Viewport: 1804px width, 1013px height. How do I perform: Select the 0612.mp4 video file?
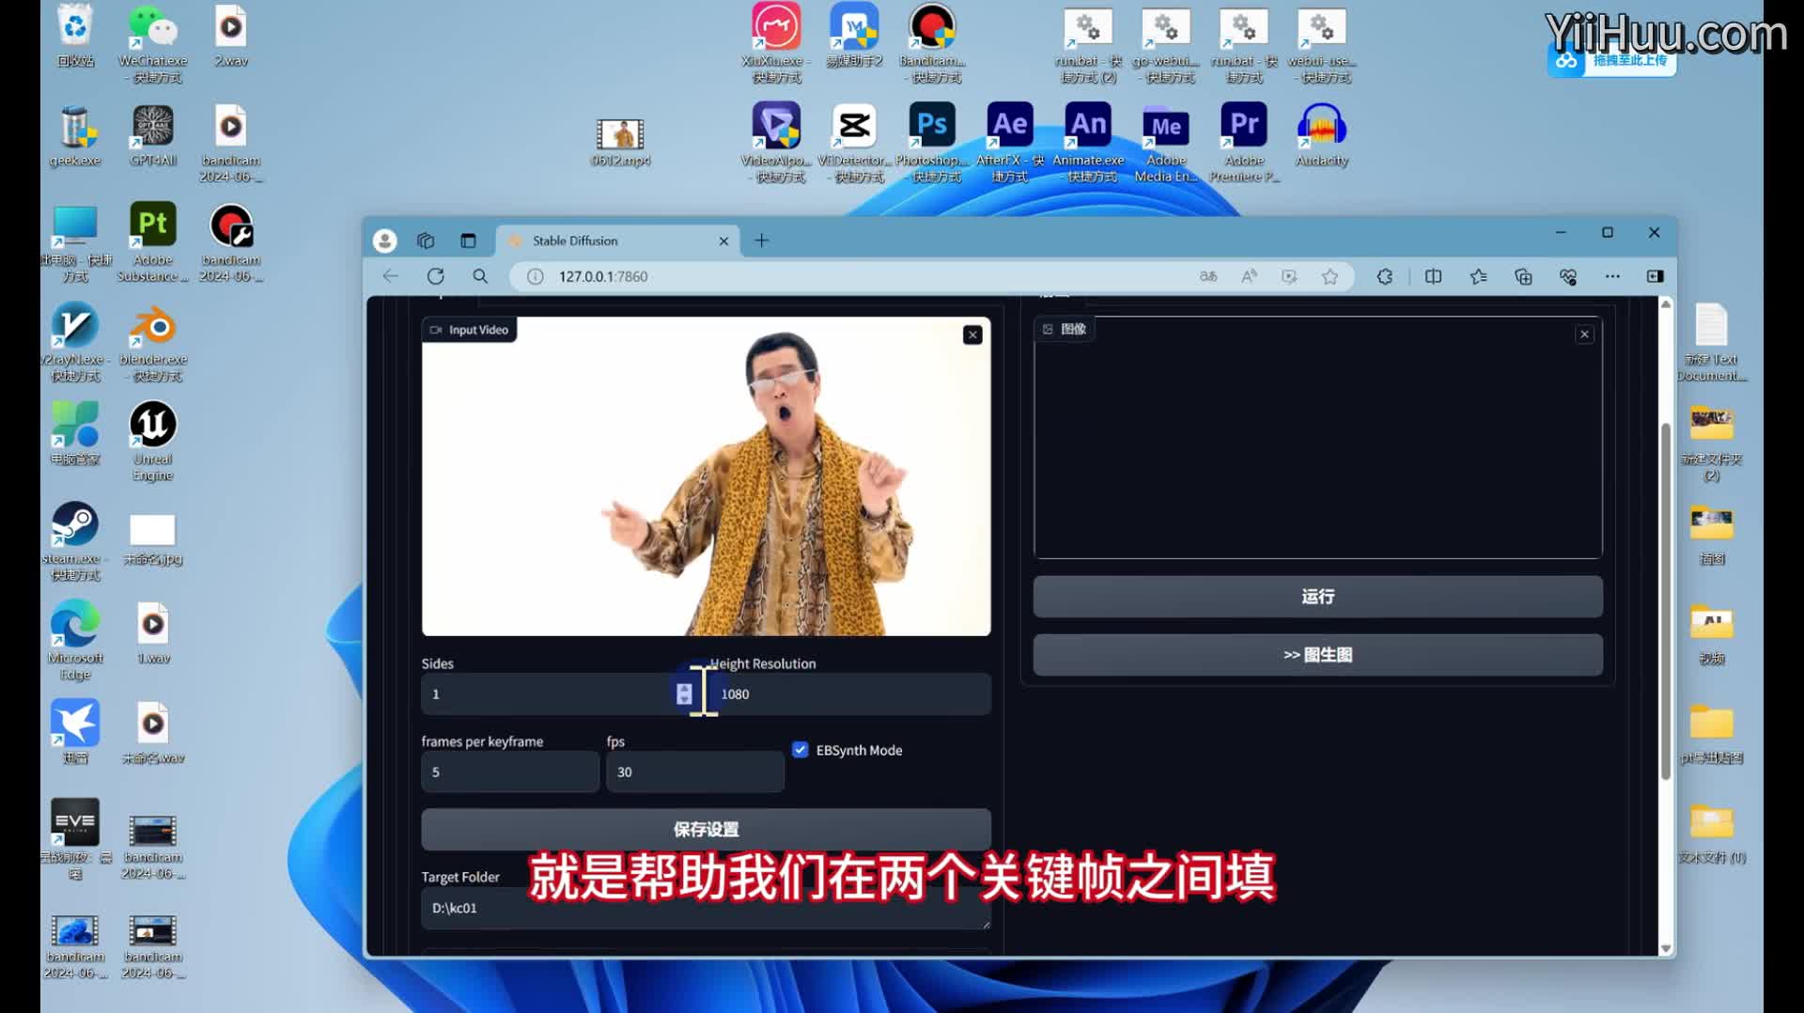tap(620, 142)
